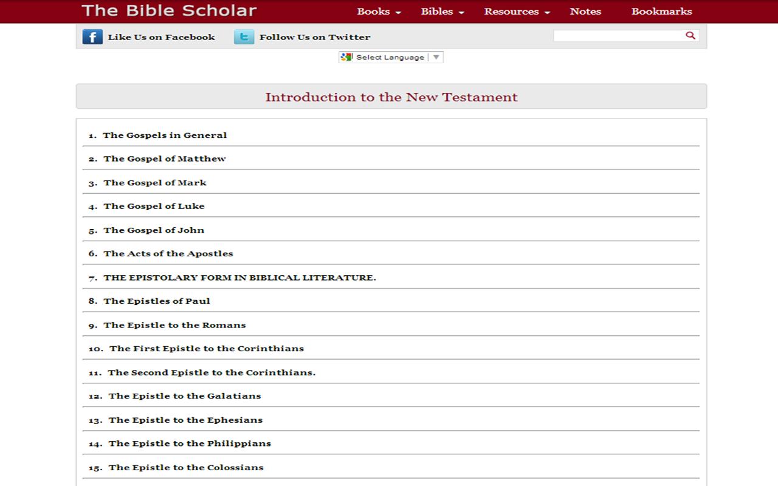The height and width of the screenshot is (486, 778).
Task: Click the red search magnifier icon
Action: click(690, 35)
